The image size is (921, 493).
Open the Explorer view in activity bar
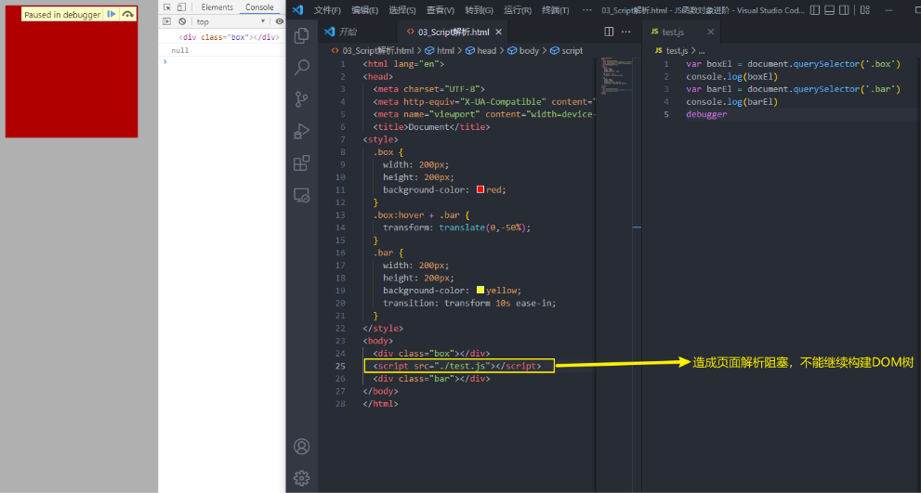pyautogui.click(x=301, y=35)
